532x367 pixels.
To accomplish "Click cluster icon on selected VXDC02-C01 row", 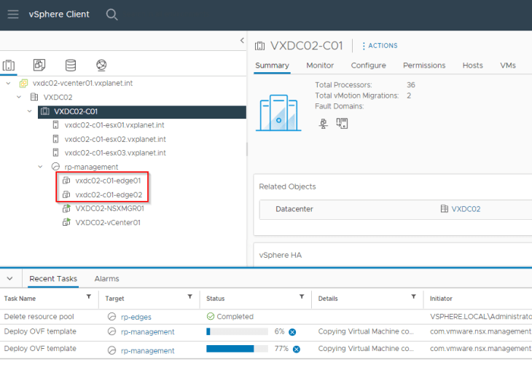I will click(x=44, y=111).
